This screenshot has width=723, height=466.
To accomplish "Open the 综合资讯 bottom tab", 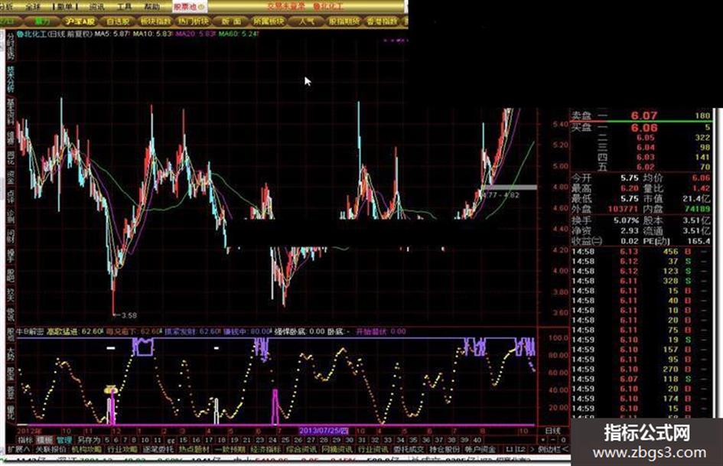I will click(x=301, y=449).
